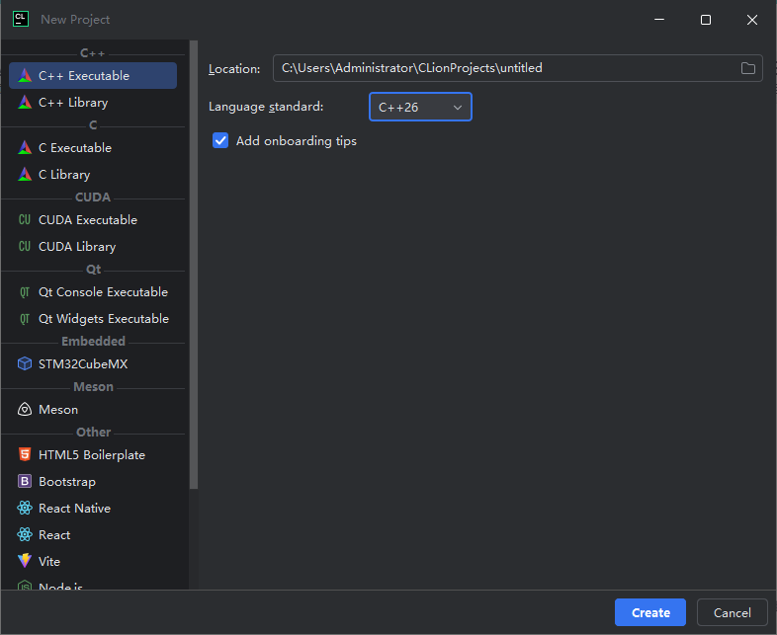Click the CUDA Library CU icon

25,247
